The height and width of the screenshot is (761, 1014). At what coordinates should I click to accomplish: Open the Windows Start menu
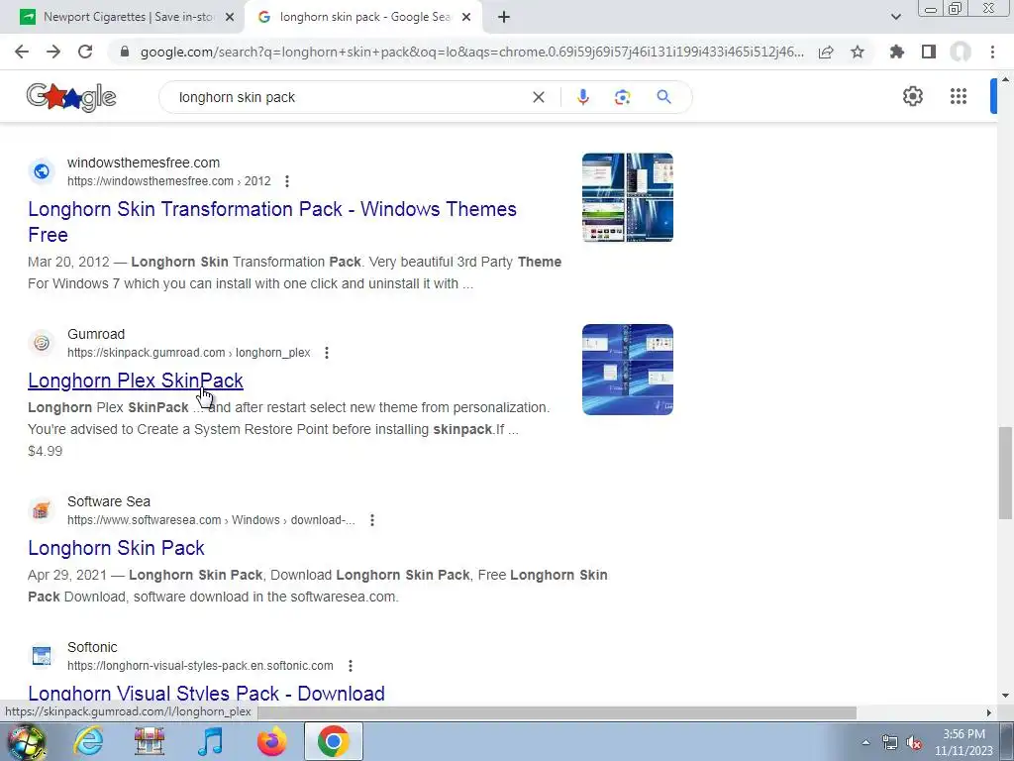click(x=26, y=741)
